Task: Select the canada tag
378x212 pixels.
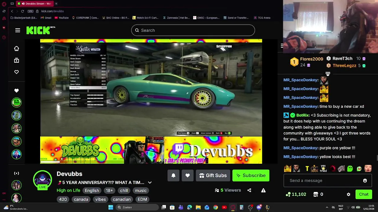Action: point(81,199)
